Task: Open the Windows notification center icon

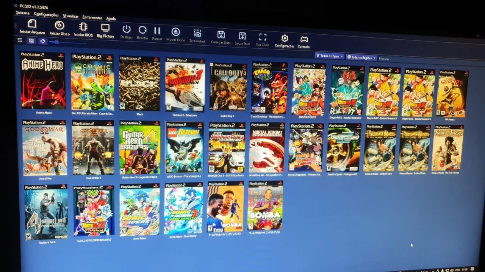Action: (x=472, y=269)
